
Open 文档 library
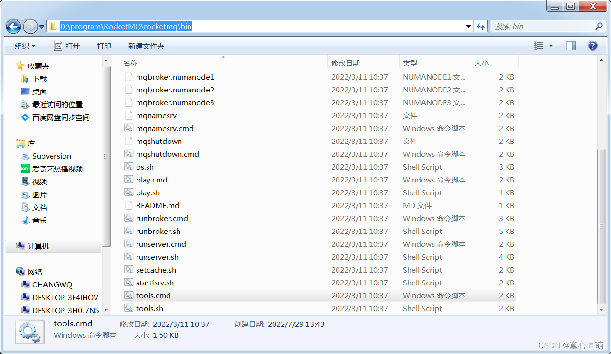tap(40, 207)
